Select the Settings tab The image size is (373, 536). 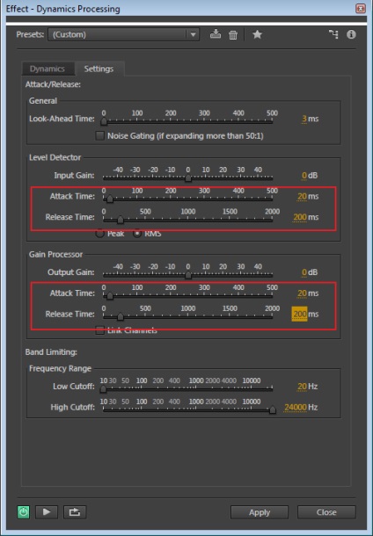coord(99,69)
